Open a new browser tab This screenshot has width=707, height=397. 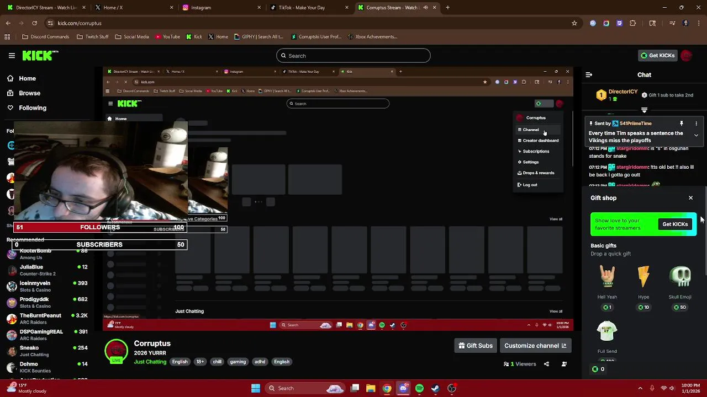pyautogui.click(x=447, y=8)
